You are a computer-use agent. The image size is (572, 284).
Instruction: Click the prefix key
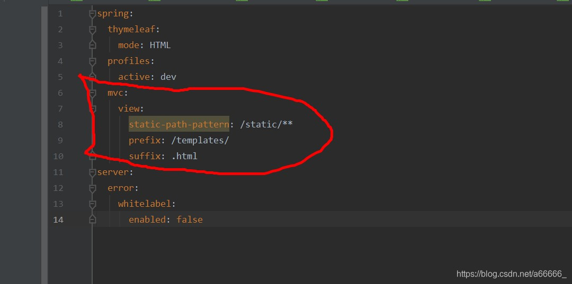coord(145,140)
